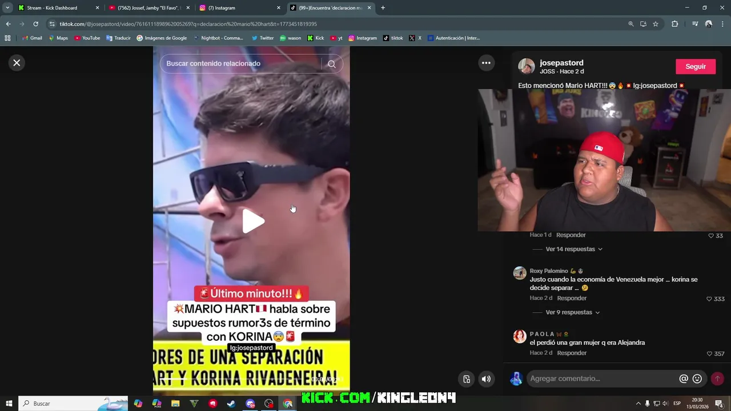Click the taskbar volume speaker icon
This screenshot has width=731, height=411.
tap(665, 404)
